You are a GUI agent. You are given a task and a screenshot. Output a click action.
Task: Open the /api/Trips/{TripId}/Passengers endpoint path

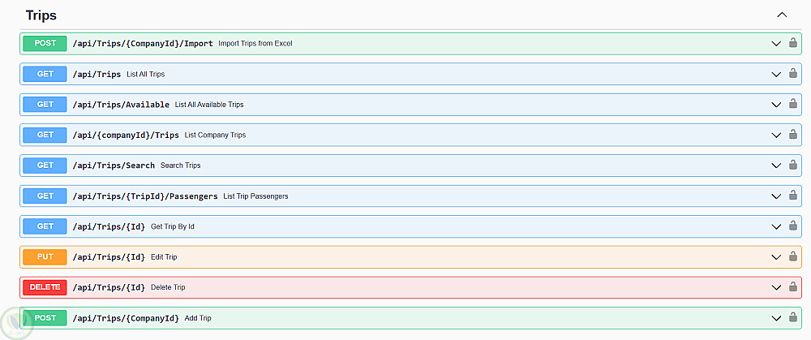[145, 196]
